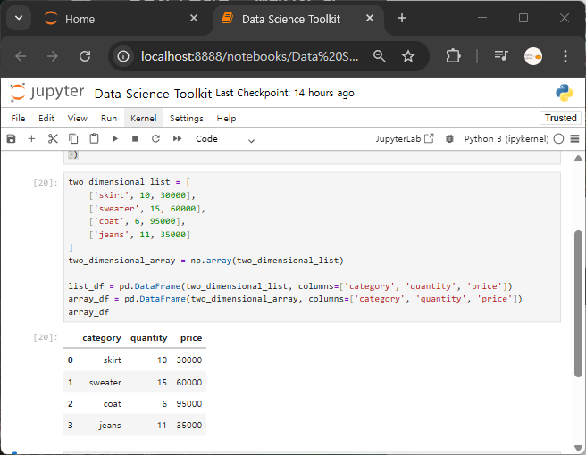Open the hamburger menu in the notebook toolbar
Image resolution: width=586 pixels, height=455 pixels.
click(574, 139)
